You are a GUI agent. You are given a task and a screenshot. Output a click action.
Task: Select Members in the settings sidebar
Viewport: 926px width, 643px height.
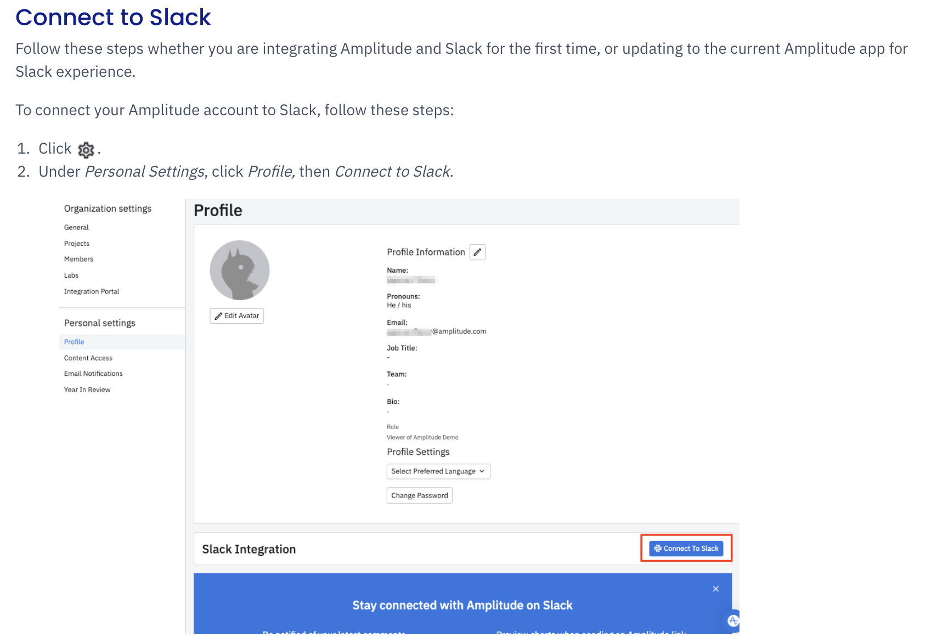tap(78, 259)
